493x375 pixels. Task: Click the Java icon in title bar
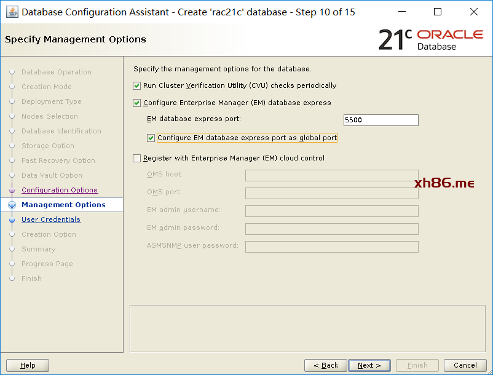coord(12,12)
